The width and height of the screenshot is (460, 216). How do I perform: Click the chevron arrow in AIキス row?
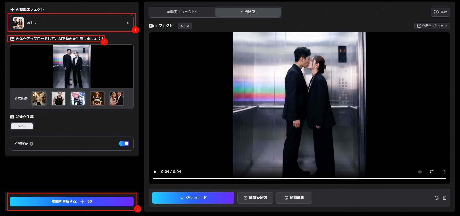(128, 23)
